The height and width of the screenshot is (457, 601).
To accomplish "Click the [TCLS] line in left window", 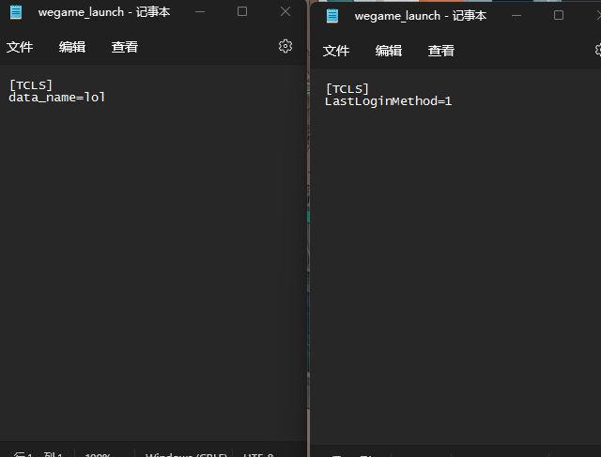I will pyautogui.click(x=31, y=85).
